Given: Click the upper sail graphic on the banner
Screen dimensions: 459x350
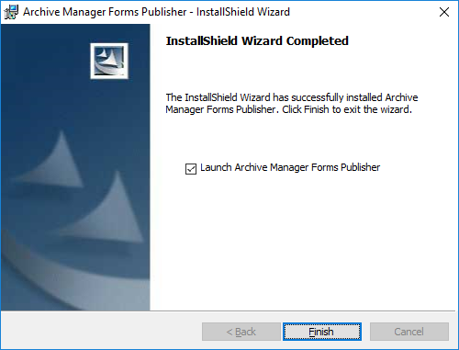Looking at the screenshot, I should 50,159.
